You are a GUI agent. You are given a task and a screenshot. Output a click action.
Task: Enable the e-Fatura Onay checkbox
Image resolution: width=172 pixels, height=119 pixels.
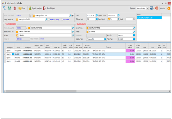point(49,19)
